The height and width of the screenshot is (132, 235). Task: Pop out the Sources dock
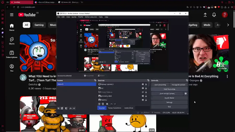148,81
